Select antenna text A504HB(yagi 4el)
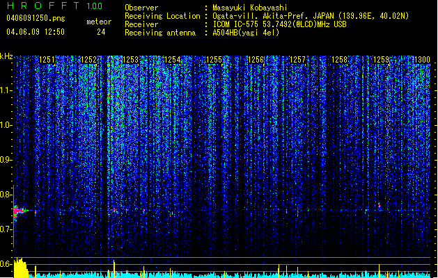This screenshot has height=278, width=438. (246, 33)
